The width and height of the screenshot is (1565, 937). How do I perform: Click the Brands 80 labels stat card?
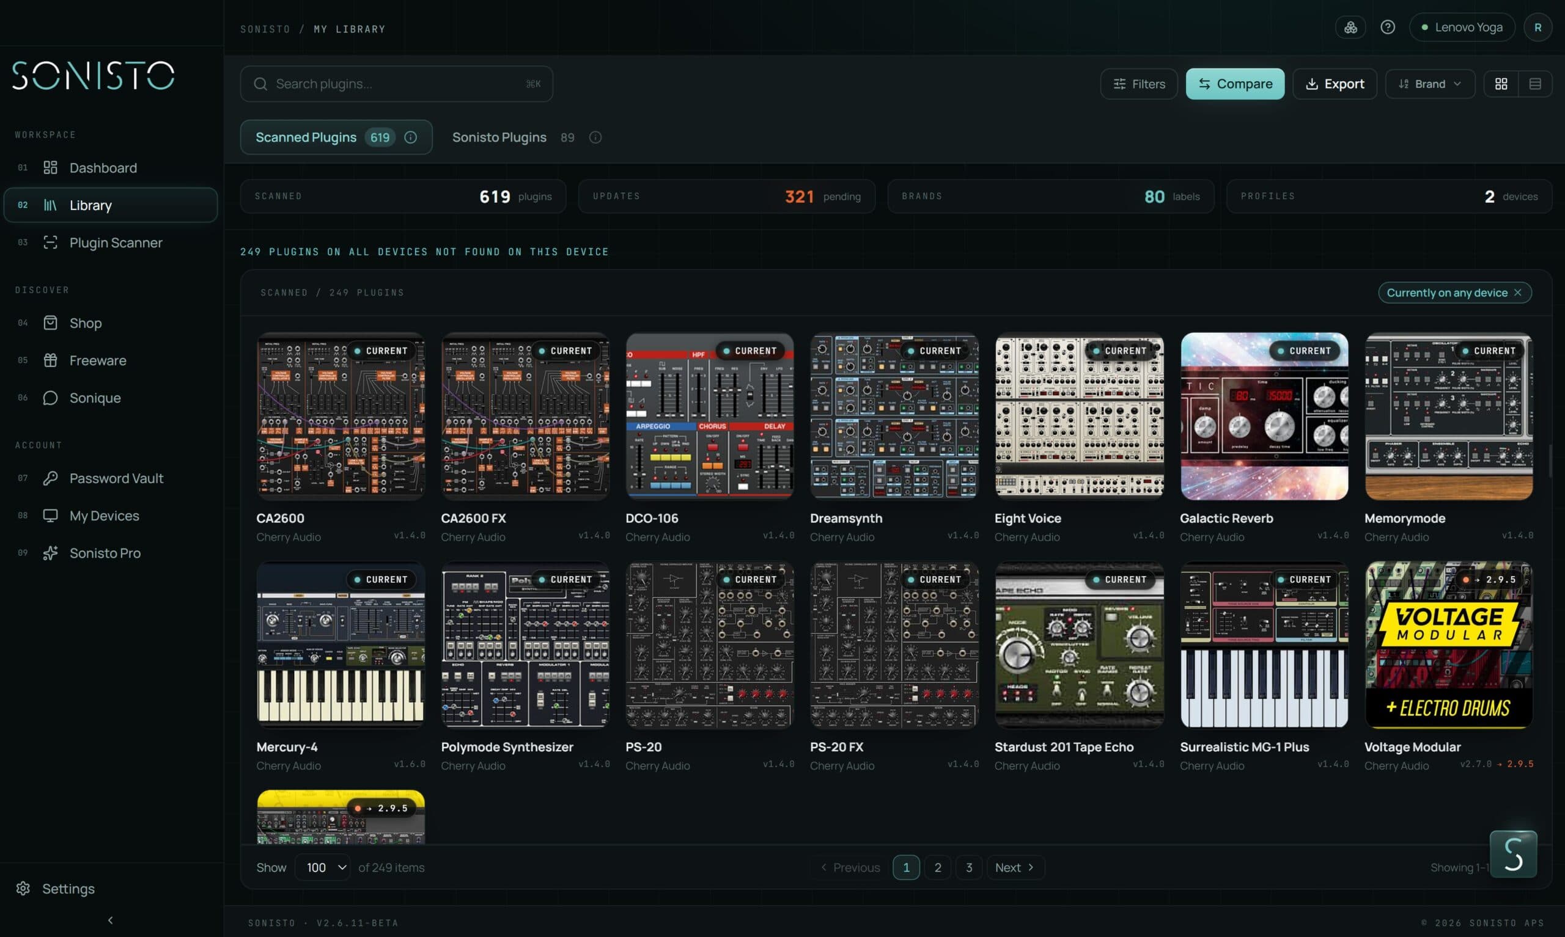pos(1050,196)
